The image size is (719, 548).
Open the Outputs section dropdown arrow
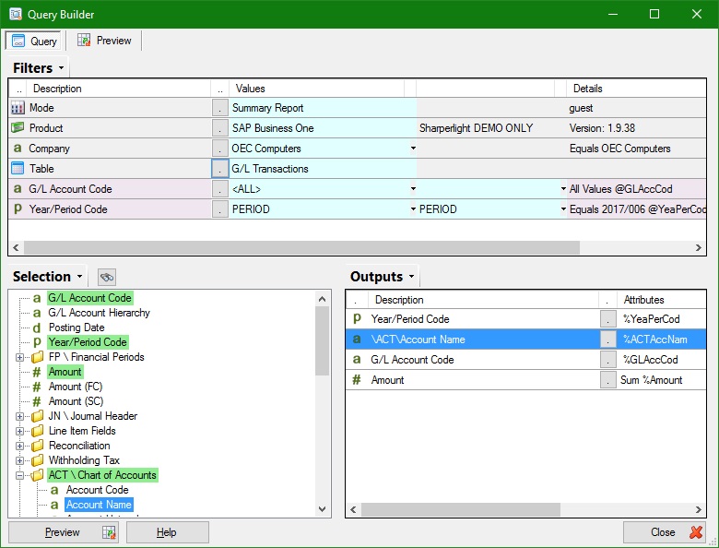tap(411, 277)
